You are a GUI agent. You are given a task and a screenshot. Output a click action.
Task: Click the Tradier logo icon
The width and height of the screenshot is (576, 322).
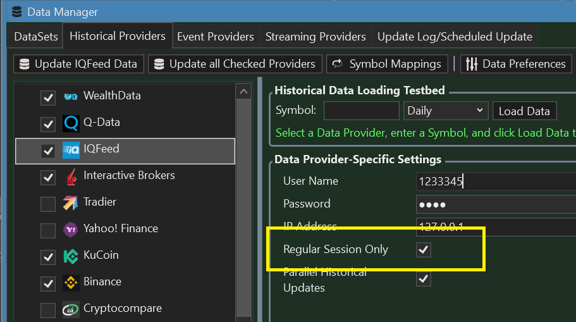(x=71, y=204)
